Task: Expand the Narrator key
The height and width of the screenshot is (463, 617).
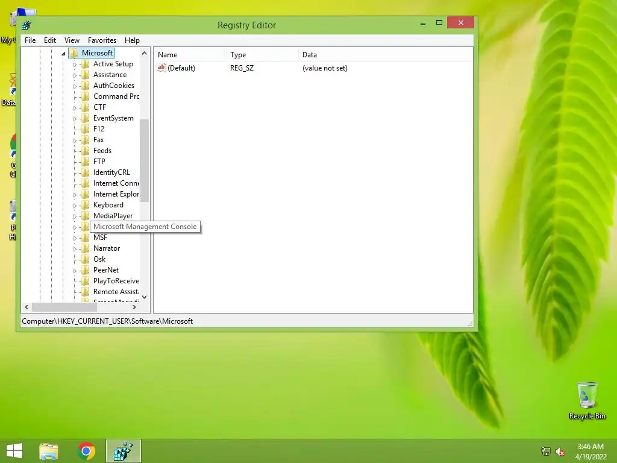Action: (x=75, y=249)
